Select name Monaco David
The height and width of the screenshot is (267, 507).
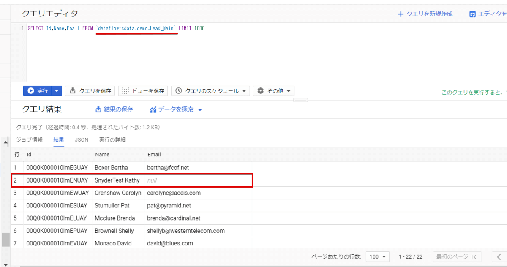click(113, 244)
